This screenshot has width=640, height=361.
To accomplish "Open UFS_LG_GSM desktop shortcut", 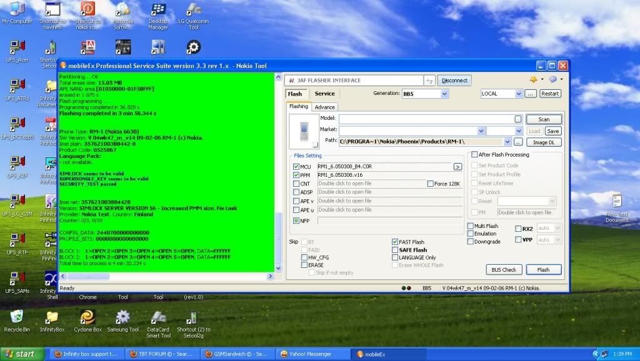I will pos(17,205).
